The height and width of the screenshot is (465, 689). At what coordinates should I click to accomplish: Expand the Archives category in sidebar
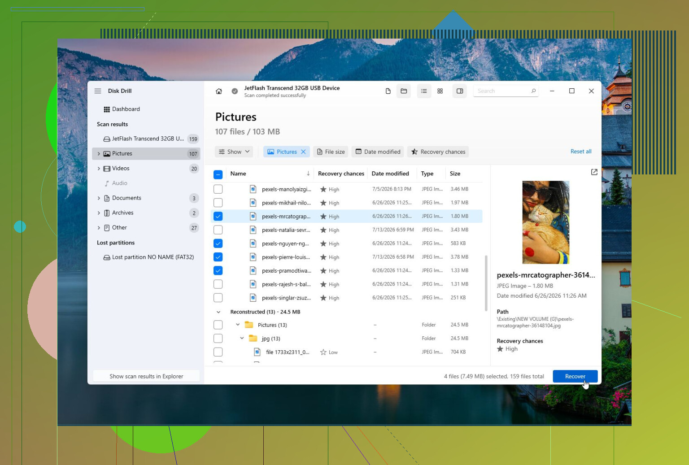click(99, 213)
